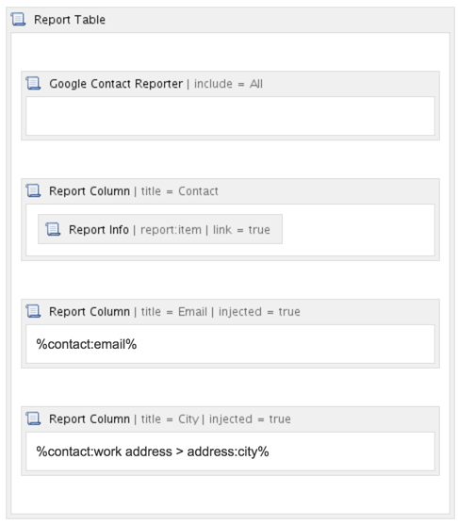Select the Report Column title = City header
The height and width of the screenshot is (525, 458).
(230, 418)
